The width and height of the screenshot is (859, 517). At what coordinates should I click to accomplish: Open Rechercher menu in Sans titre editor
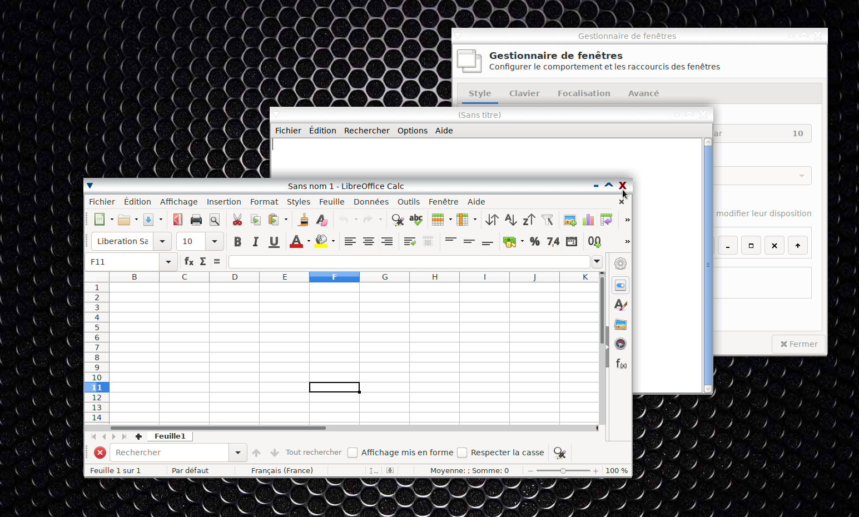367,131
